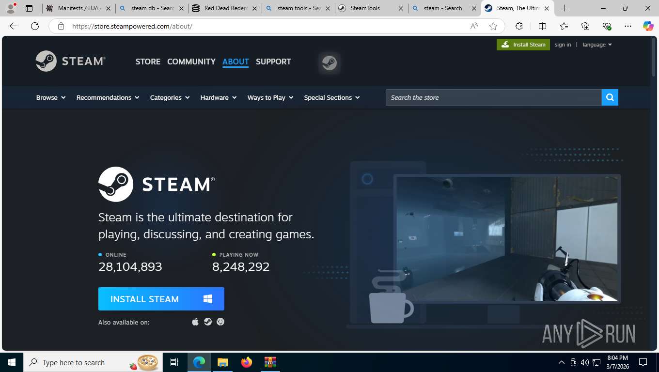Expand the Recommendations dropdown
Screen dimensions: 659x372
pyautogui.click(x=108, y=97)
